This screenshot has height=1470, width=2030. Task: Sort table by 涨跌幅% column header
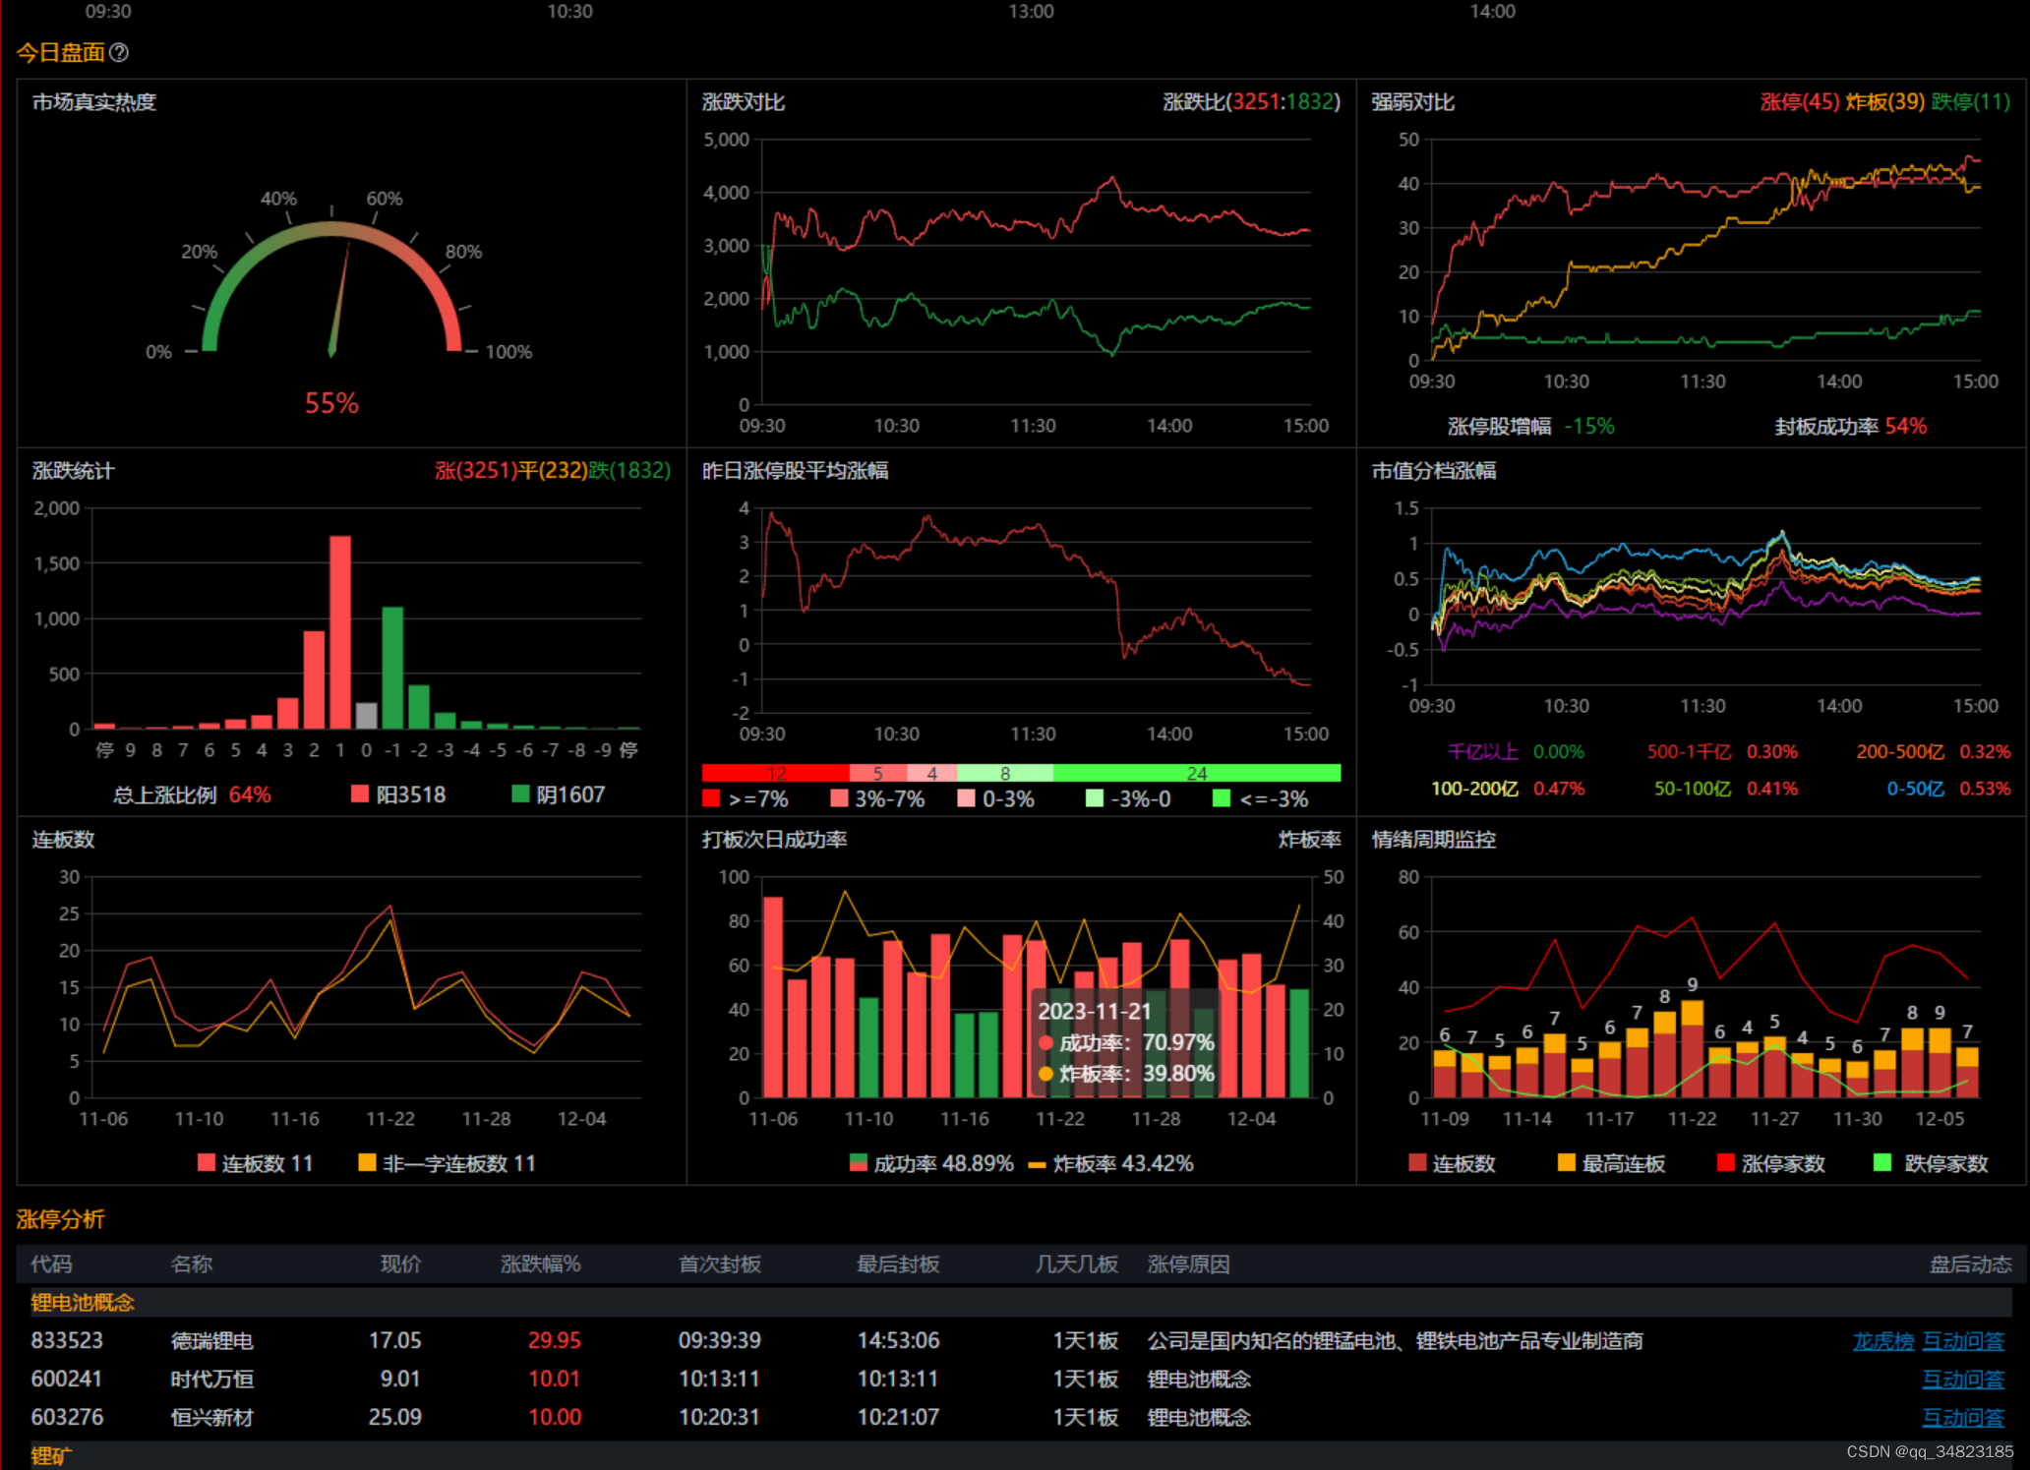point(540,1264)
